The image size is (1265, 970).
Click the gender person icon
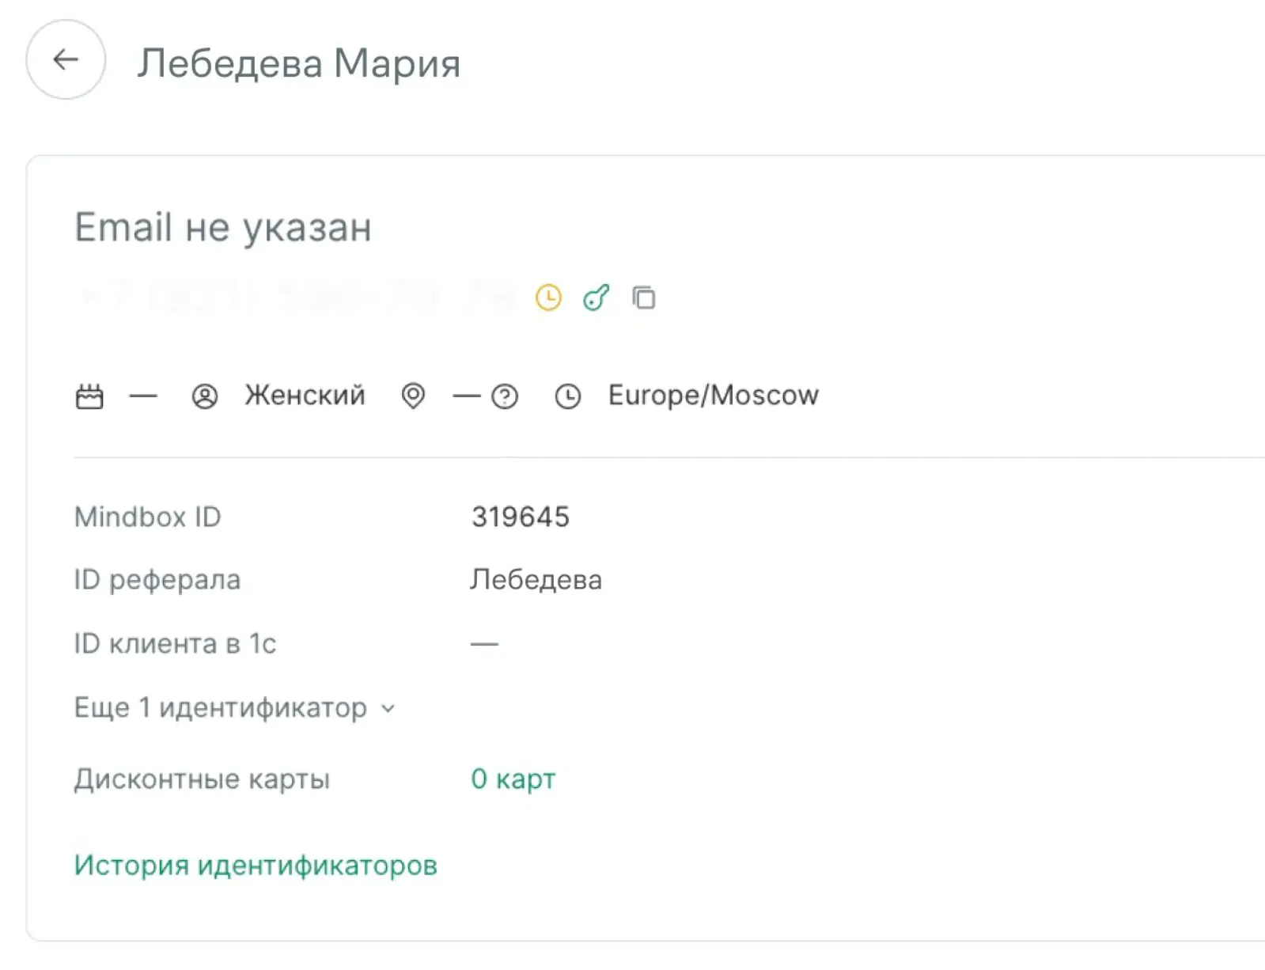coord(205,396)
